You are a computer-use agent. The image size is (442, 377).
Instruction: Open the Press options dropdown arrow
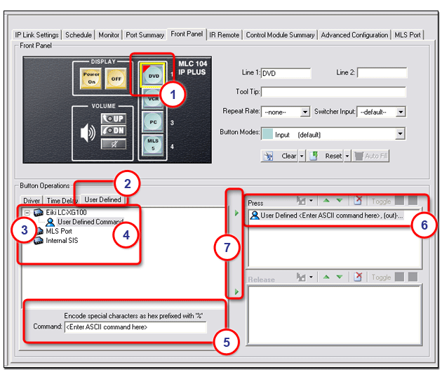point(311,201)
